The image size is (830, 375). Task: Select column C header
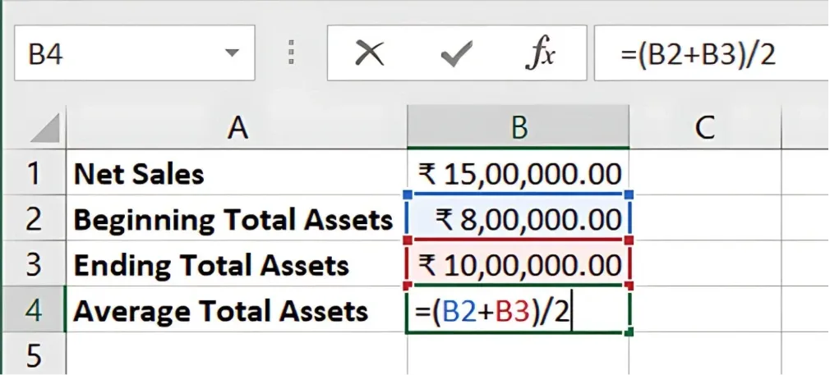(704, 127)
